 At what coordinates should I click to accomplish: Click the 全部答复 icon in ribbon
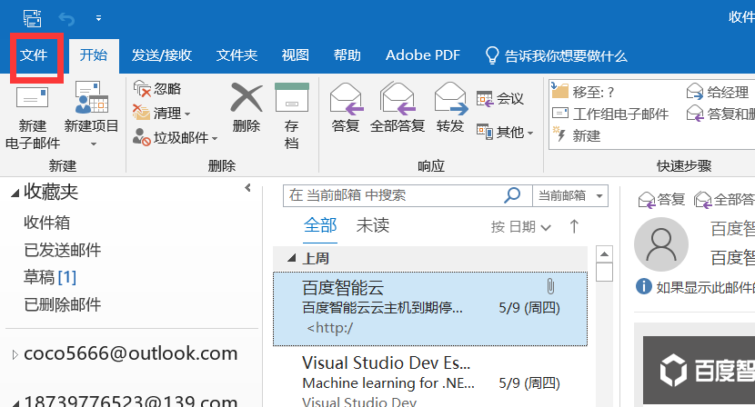click(398, 98)
